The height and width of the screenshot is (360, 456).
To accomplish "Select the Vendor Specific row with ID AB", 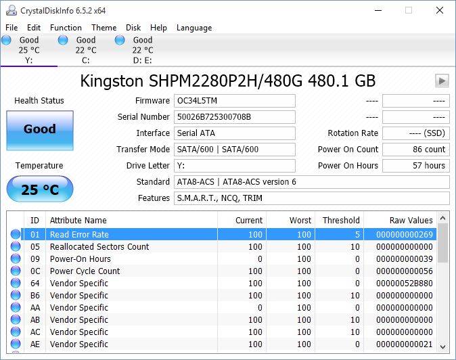I will click(222, 320).
